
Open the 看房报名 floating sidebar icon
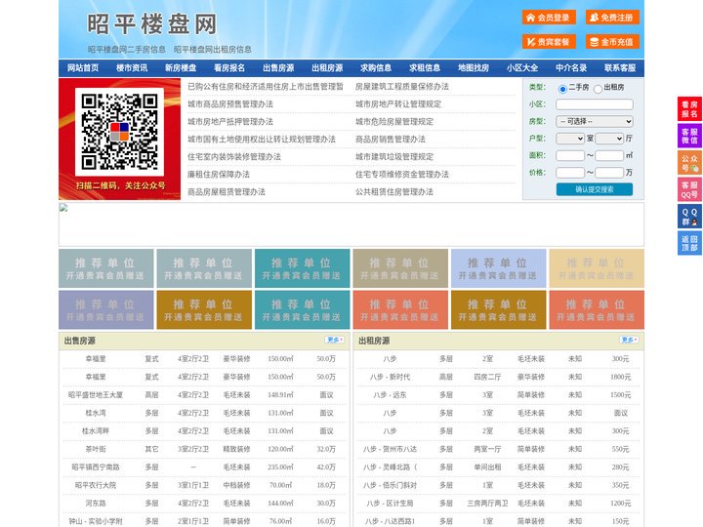tap(689, 109)
